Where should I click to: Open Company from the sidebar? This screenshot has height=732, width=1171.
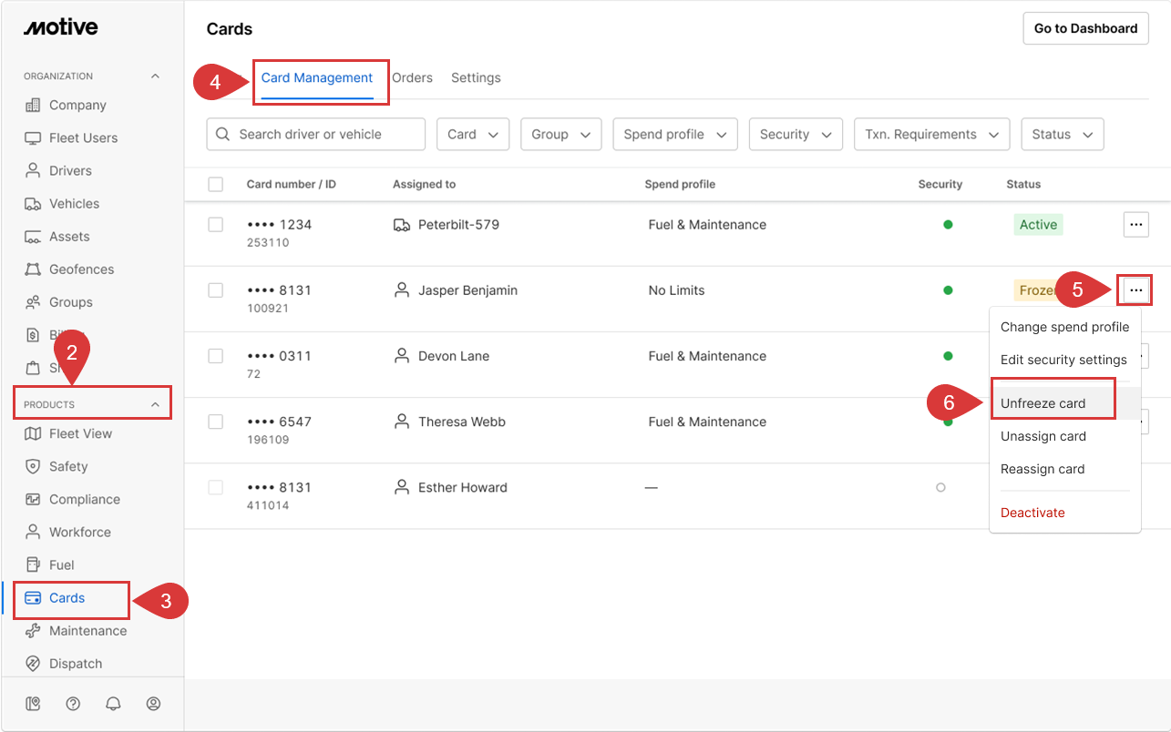point(77,105)
